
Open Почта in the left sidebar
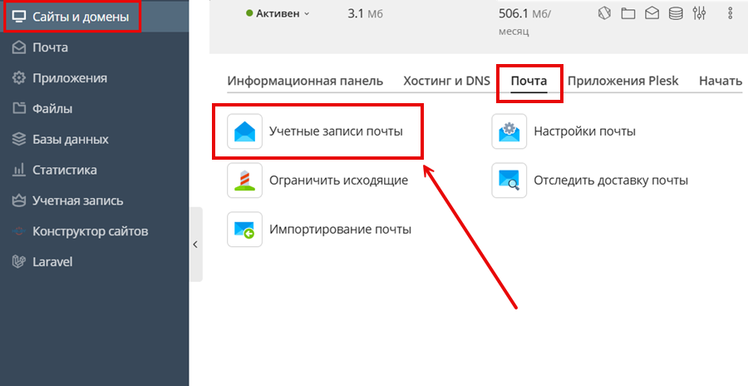[x=50, y=47]
